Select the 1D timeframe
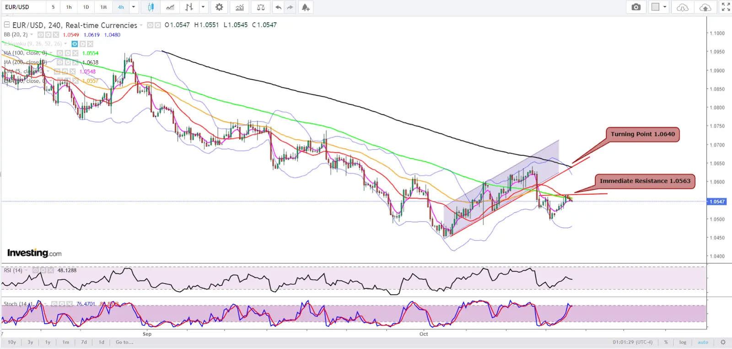732x349 pixels. click(86, 7)
